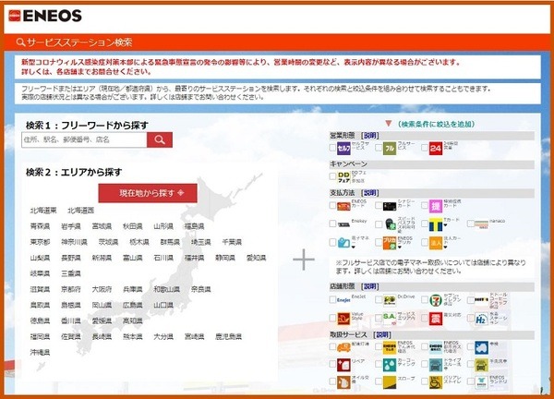Click the 検索条件に絞込を追加 link

pyautogui.click(x=436, y=124)
